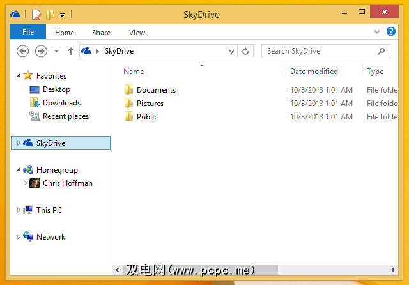Click horizontal scrollbar right arrow

tap(393, 270)
